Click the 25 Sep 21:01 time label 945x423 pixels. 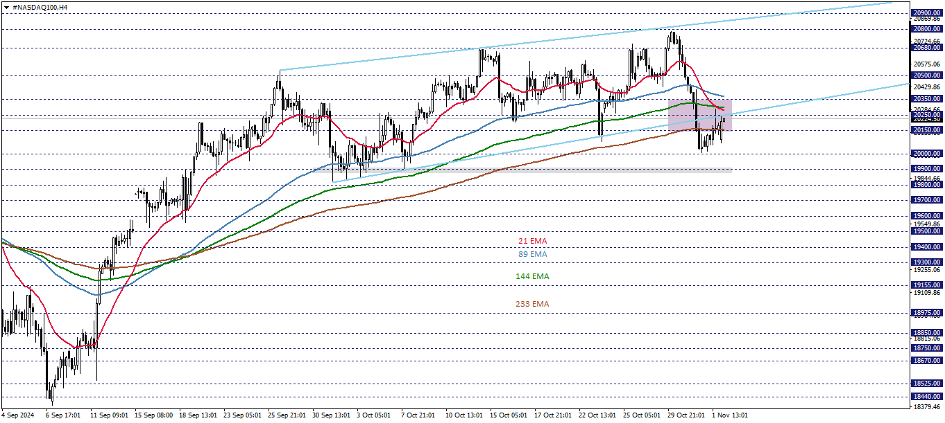point(287,415)
